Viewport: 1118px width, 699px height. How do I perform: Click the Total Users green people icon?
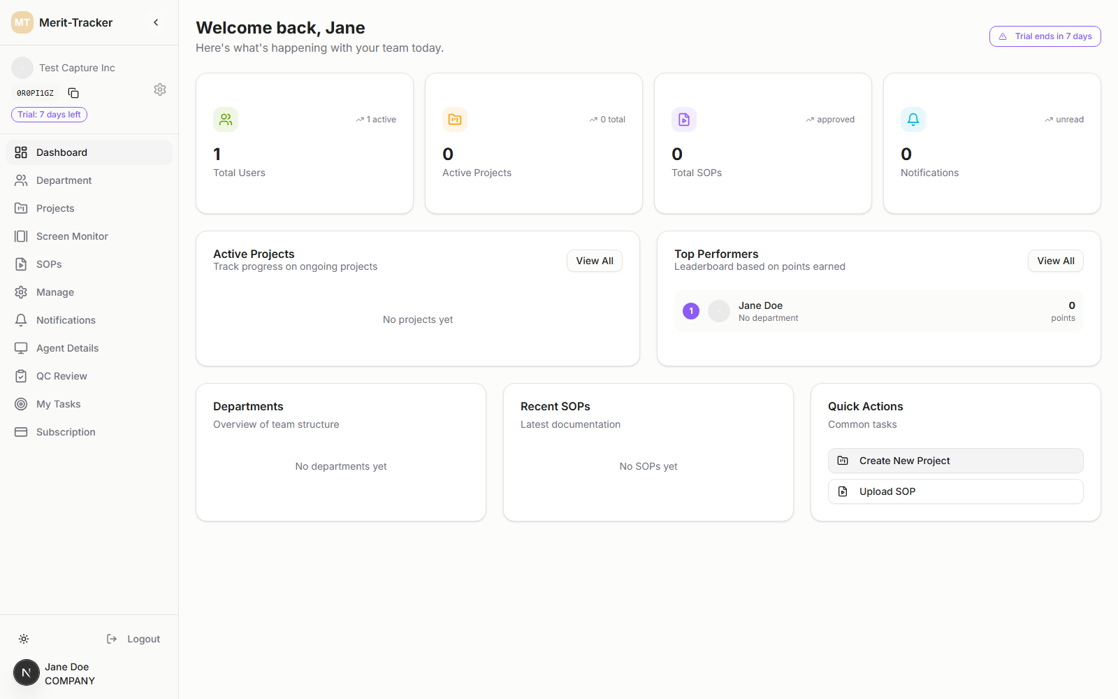tap(226, 120)
